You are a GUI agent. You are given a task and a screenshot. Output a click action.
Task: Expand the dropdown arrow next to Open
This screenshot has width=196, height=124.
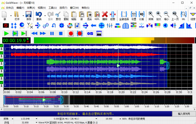[x=23, y=16]
